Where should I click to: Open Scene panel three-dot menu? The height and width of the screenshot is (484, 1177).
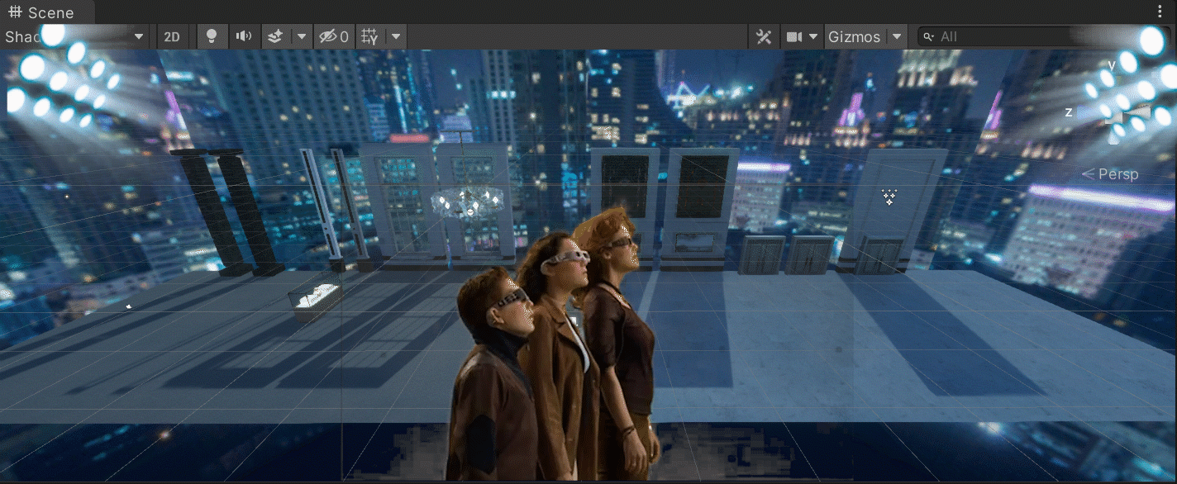(x=1161, y=12)
